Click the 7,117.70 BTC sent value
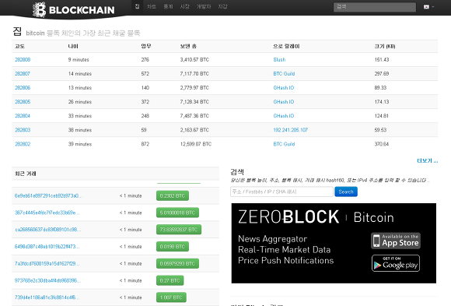451x306 pixels. 194,74
